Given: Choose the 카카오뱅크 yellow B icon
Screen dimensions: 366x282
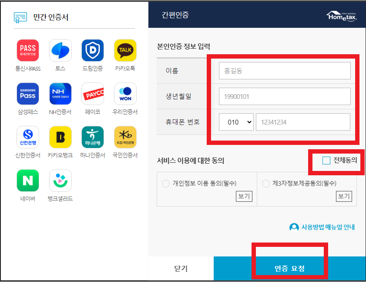Looking at the screenshot, I should click(x=60, y=137).
